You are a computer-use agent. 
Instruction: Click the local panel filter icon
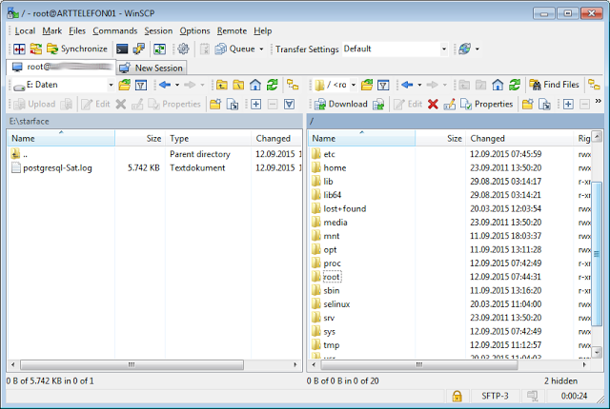tap(140, 85)
